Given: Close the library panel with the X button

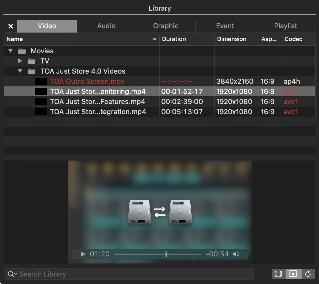Looking at the screenshot, I should [x=11, y=26].
